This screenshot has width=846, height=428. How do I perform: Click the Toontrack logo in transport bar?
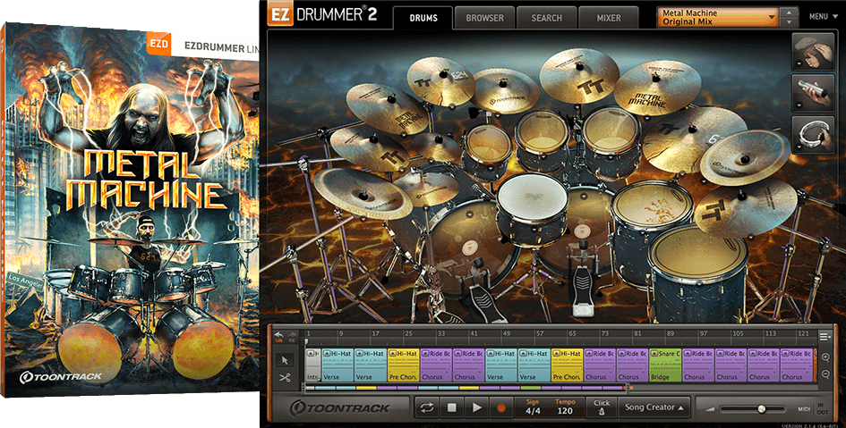(339, 408)
